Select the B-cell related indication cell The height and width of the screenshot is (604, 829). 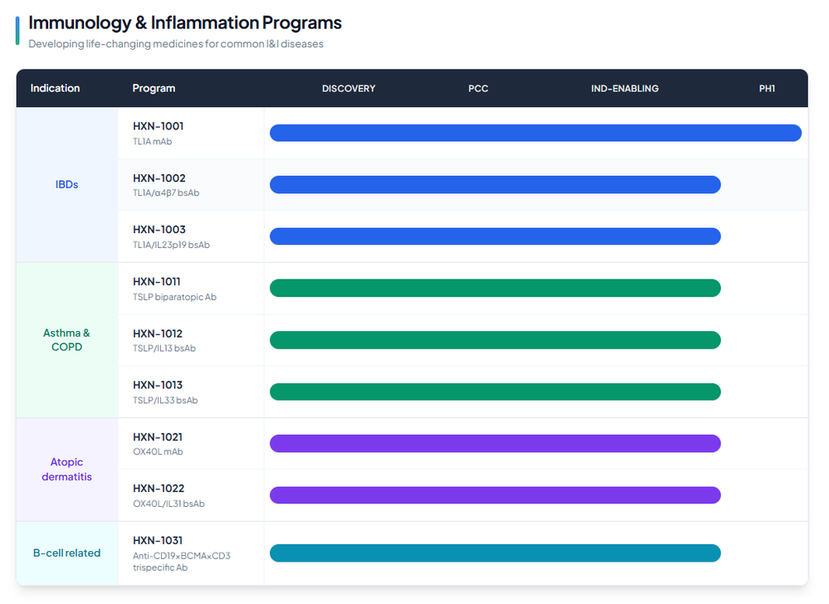(66, 553)
